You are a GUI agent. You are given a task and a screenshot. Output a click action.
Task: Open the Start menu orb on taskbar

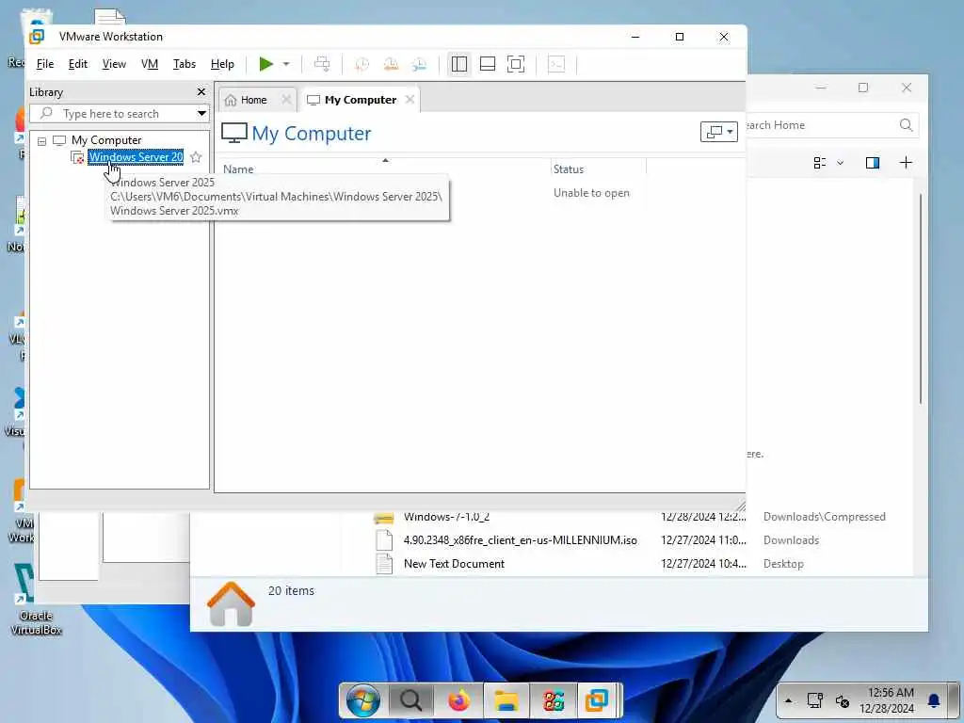362,699
